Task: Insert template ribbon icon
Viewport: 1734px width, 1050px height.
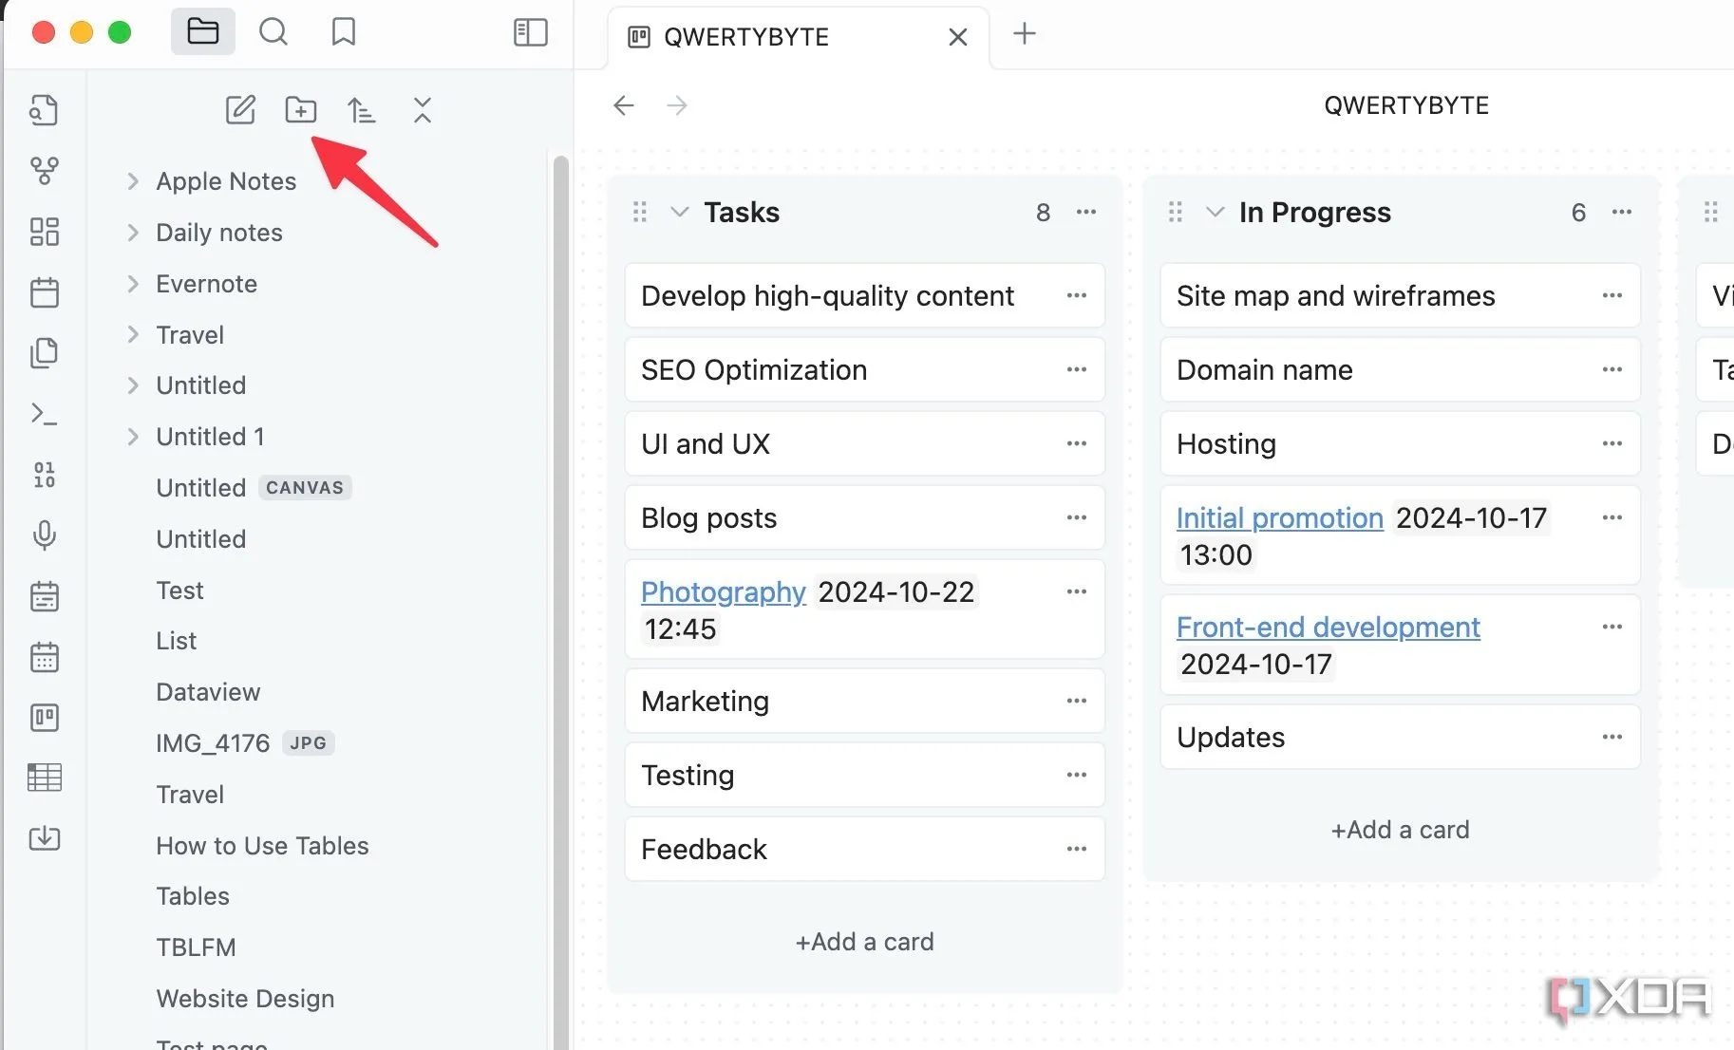Action: pos(44,353)
